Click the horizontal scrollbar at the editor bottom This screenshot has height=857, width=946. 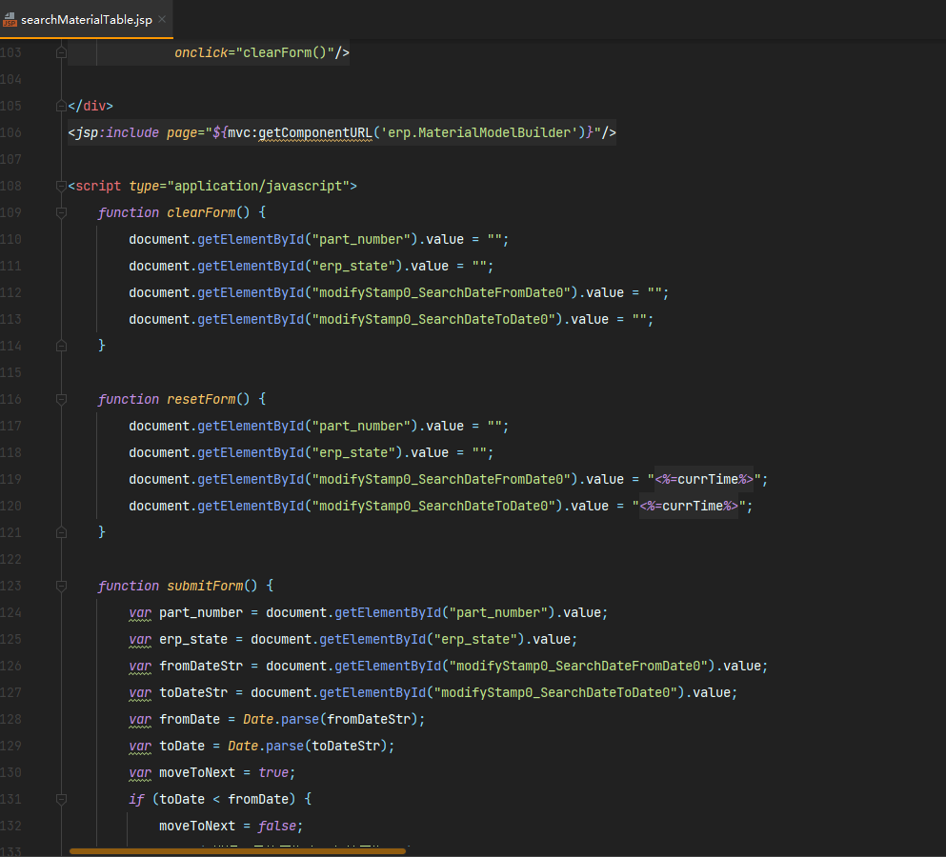[238, 850]
